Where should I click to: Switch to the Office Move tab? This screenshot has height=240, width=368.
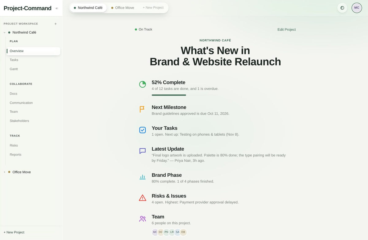(123, 8)
